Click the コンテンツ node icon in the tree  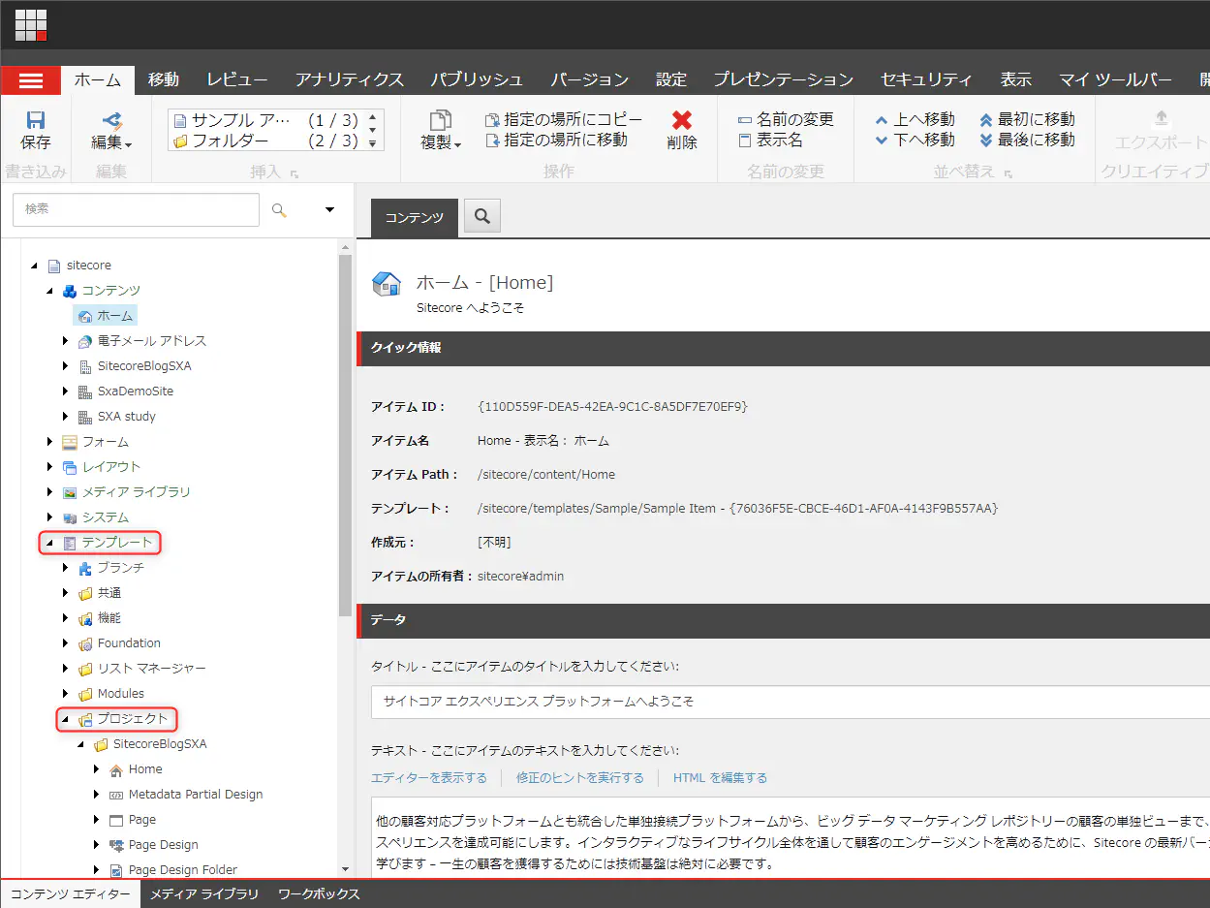69,291
